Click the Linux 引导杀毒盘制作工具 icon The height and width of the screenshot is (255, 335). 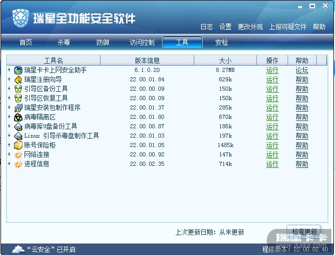pos(18,136)
